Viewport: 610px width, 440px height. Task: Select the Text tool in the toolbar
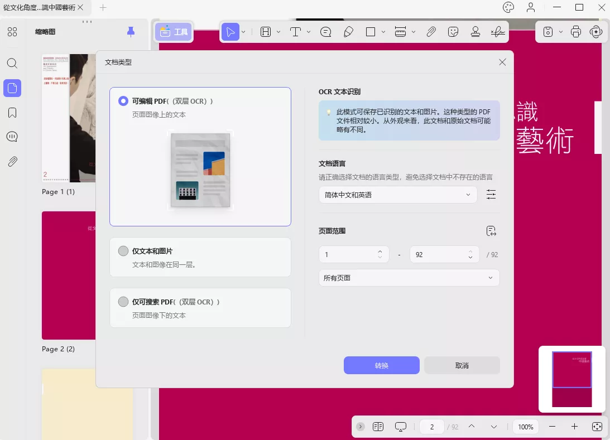[x=295, y=32]
